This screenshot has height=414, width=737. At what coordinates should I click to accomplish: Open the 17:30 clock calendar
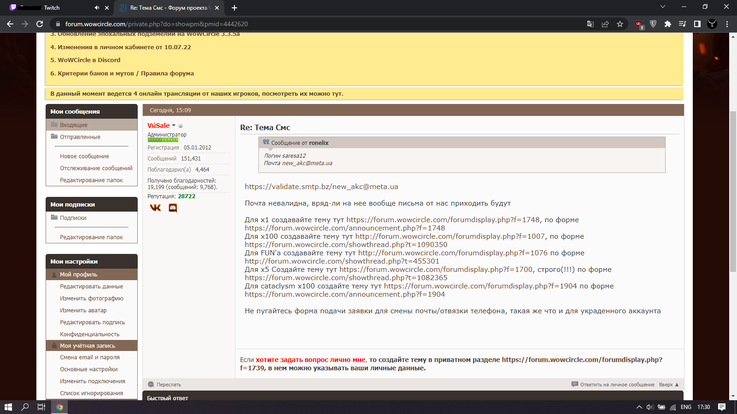click(703, 407)
